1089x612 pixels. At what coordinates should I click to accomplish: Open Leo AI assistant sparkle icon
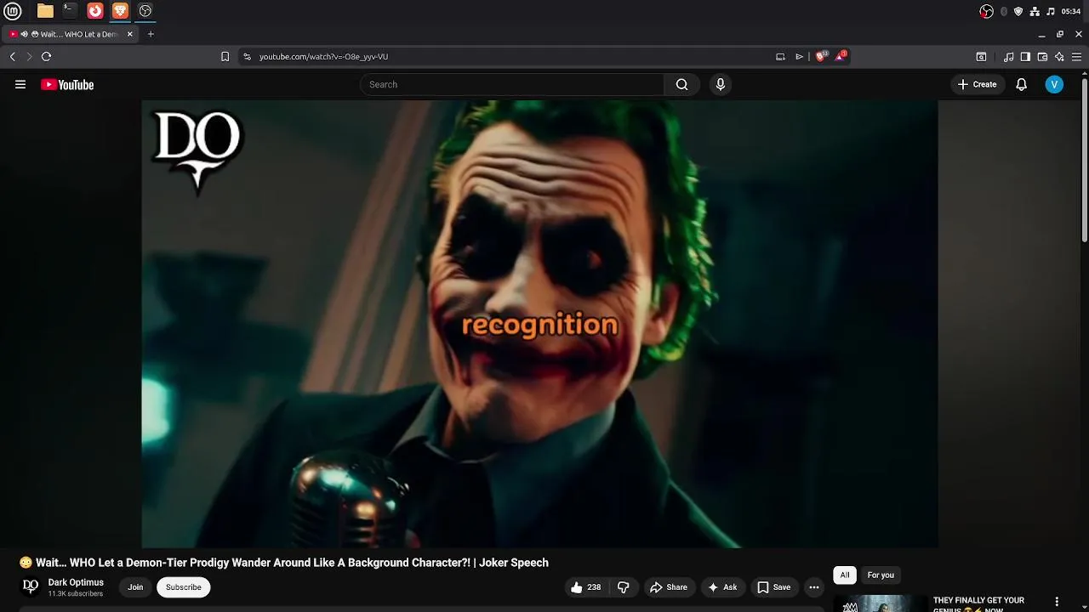[x=1059, y=57]
